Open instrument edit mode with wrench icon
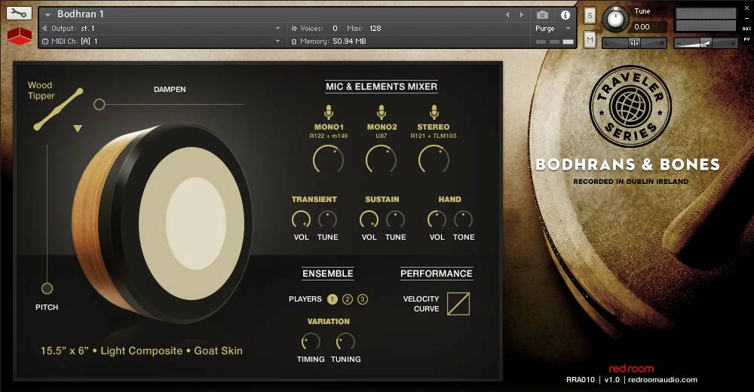The image size is (754, 392). pos(20,13)
